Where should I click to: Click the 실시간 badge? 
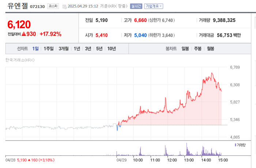pyautogui.click(x=136, y=6)
